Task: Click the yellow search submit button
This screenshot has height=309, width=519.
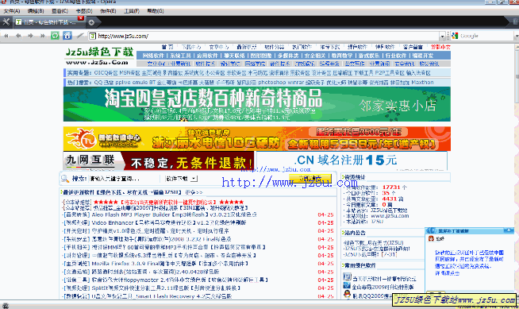Action: coord(310,179)
